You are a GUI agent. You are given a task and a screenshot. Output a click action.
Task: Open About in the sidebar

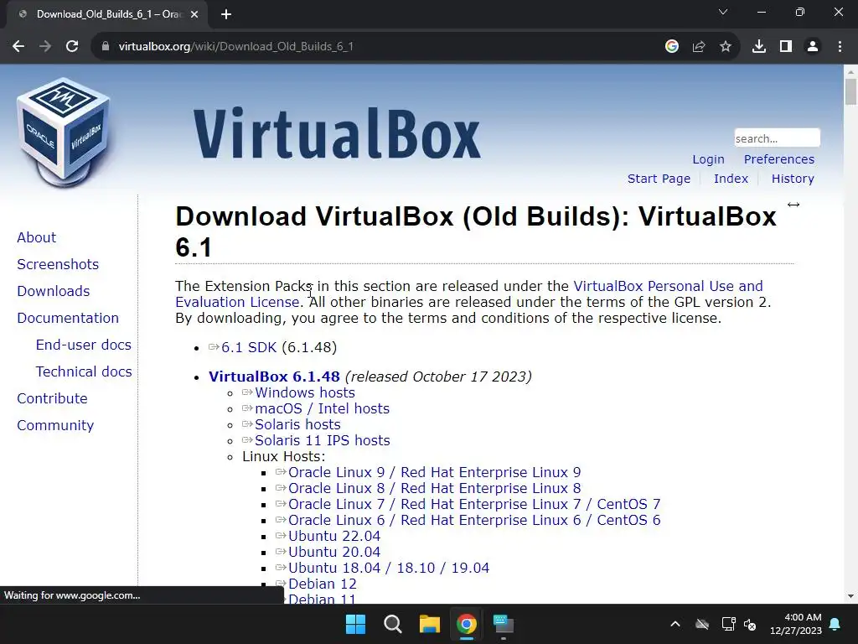click(x=37, y=237)
